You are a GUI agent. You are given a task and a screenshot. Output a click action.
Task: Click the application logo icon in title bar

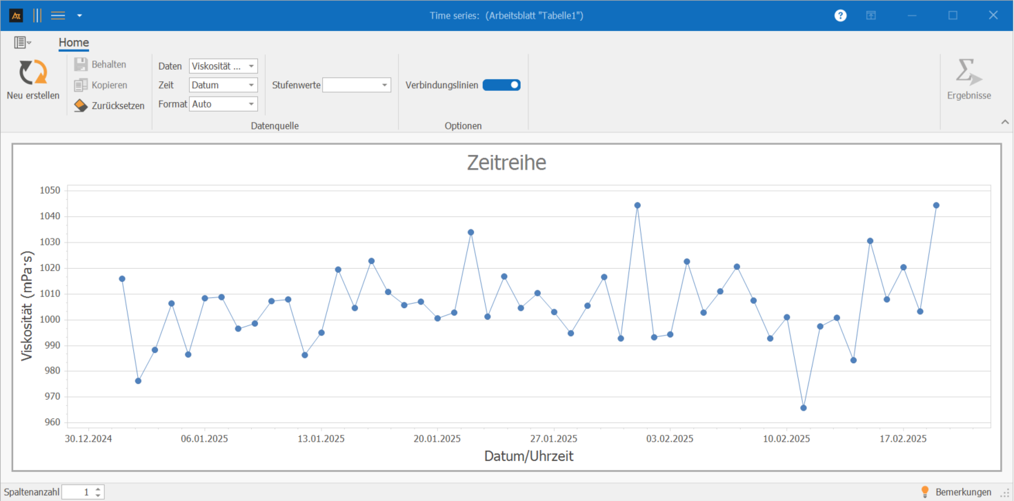[x=17, y=15]
